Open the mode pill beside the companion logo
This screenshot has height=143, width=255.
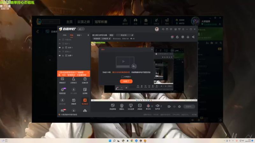(x=81, y=29)
